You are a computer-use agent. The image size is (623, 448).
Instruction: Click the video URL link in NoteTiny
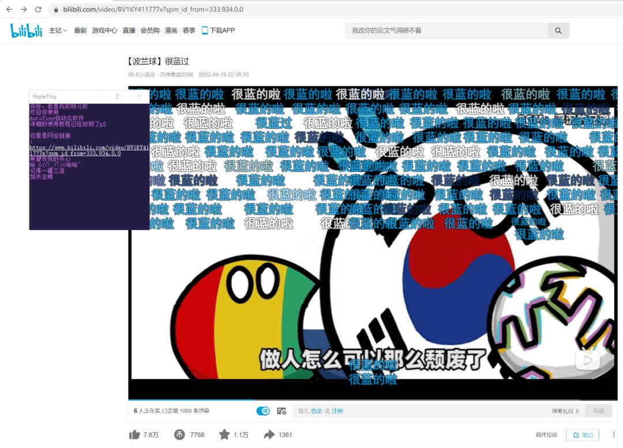point(89,150)
